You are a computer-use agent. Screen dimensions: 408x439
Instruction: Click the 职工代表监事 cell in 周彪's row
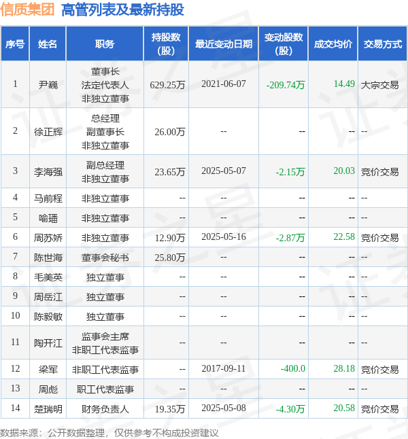tap(105, 389)
